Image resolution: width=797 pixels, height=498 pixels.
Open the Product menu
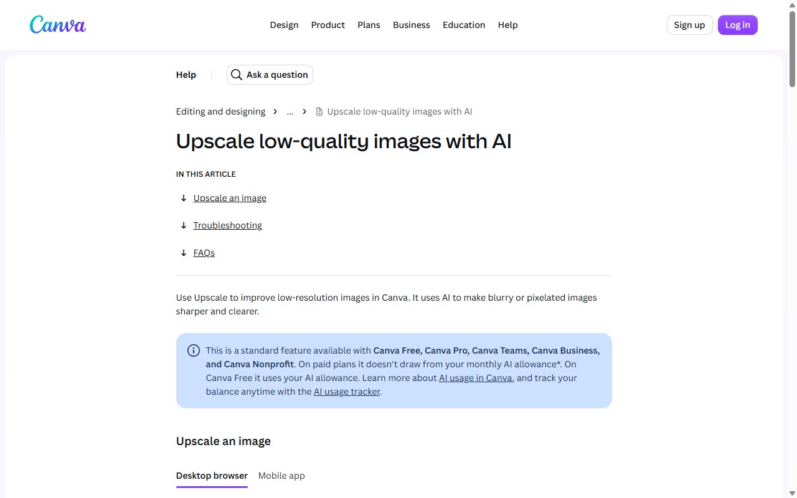point(328,25)
